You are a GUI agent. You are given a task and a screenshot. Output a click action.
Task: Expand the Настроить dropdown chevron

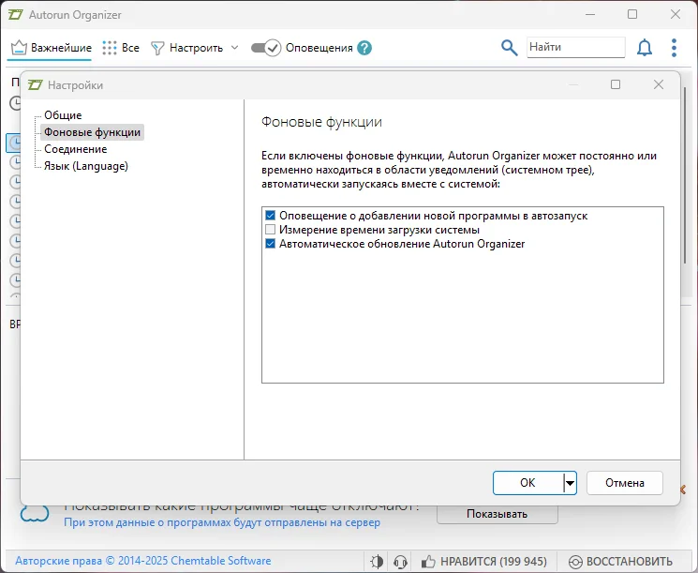click(x=234, y=48)
